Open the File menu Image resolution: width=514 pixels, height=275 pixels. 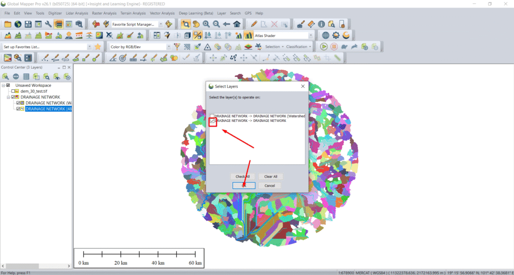[7, 14]
